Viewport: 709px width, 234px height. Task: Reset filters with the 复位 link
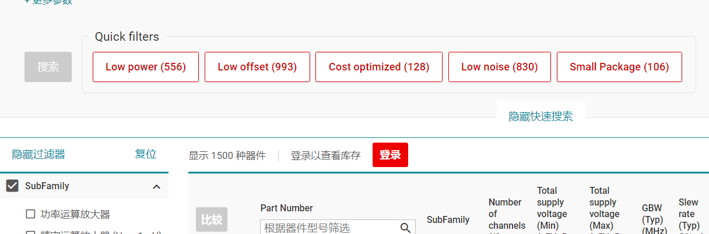tap(146, 154)
